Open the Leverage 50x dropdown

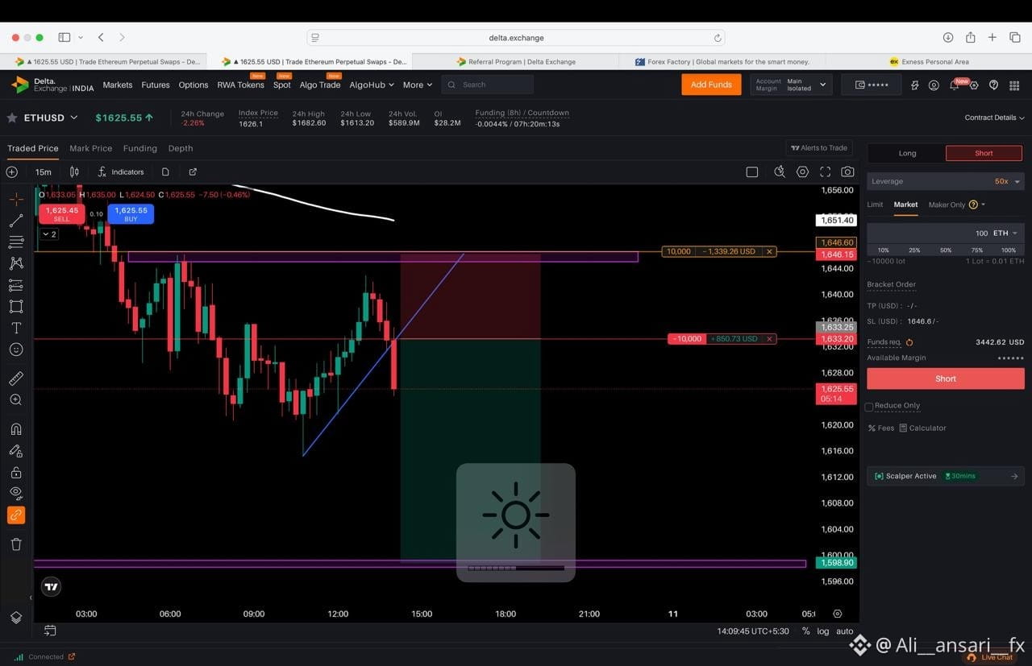(946, 181)
